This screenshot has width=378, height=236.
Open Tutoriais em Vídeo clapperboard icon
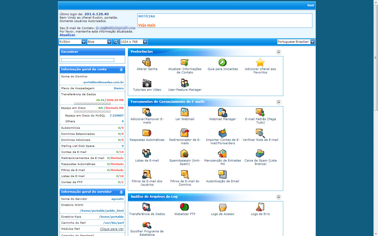(147, 83)
